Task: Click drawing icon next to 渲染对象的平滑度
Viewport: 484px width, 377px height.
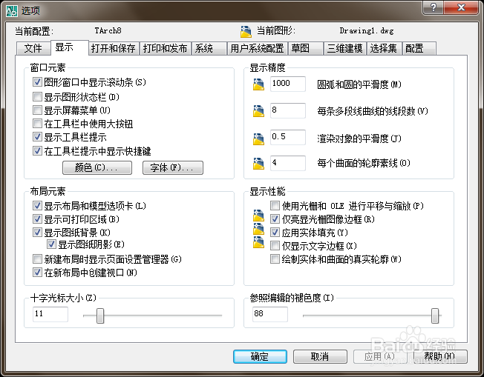Action: [258, 139]
